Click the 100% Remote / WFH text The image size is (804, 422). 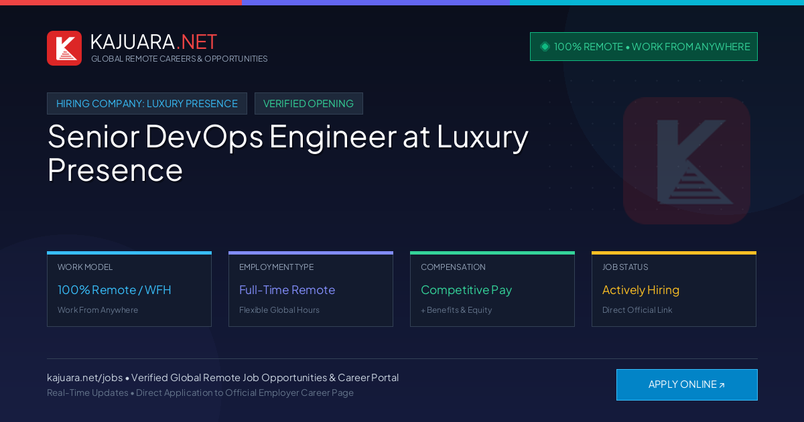115,290
